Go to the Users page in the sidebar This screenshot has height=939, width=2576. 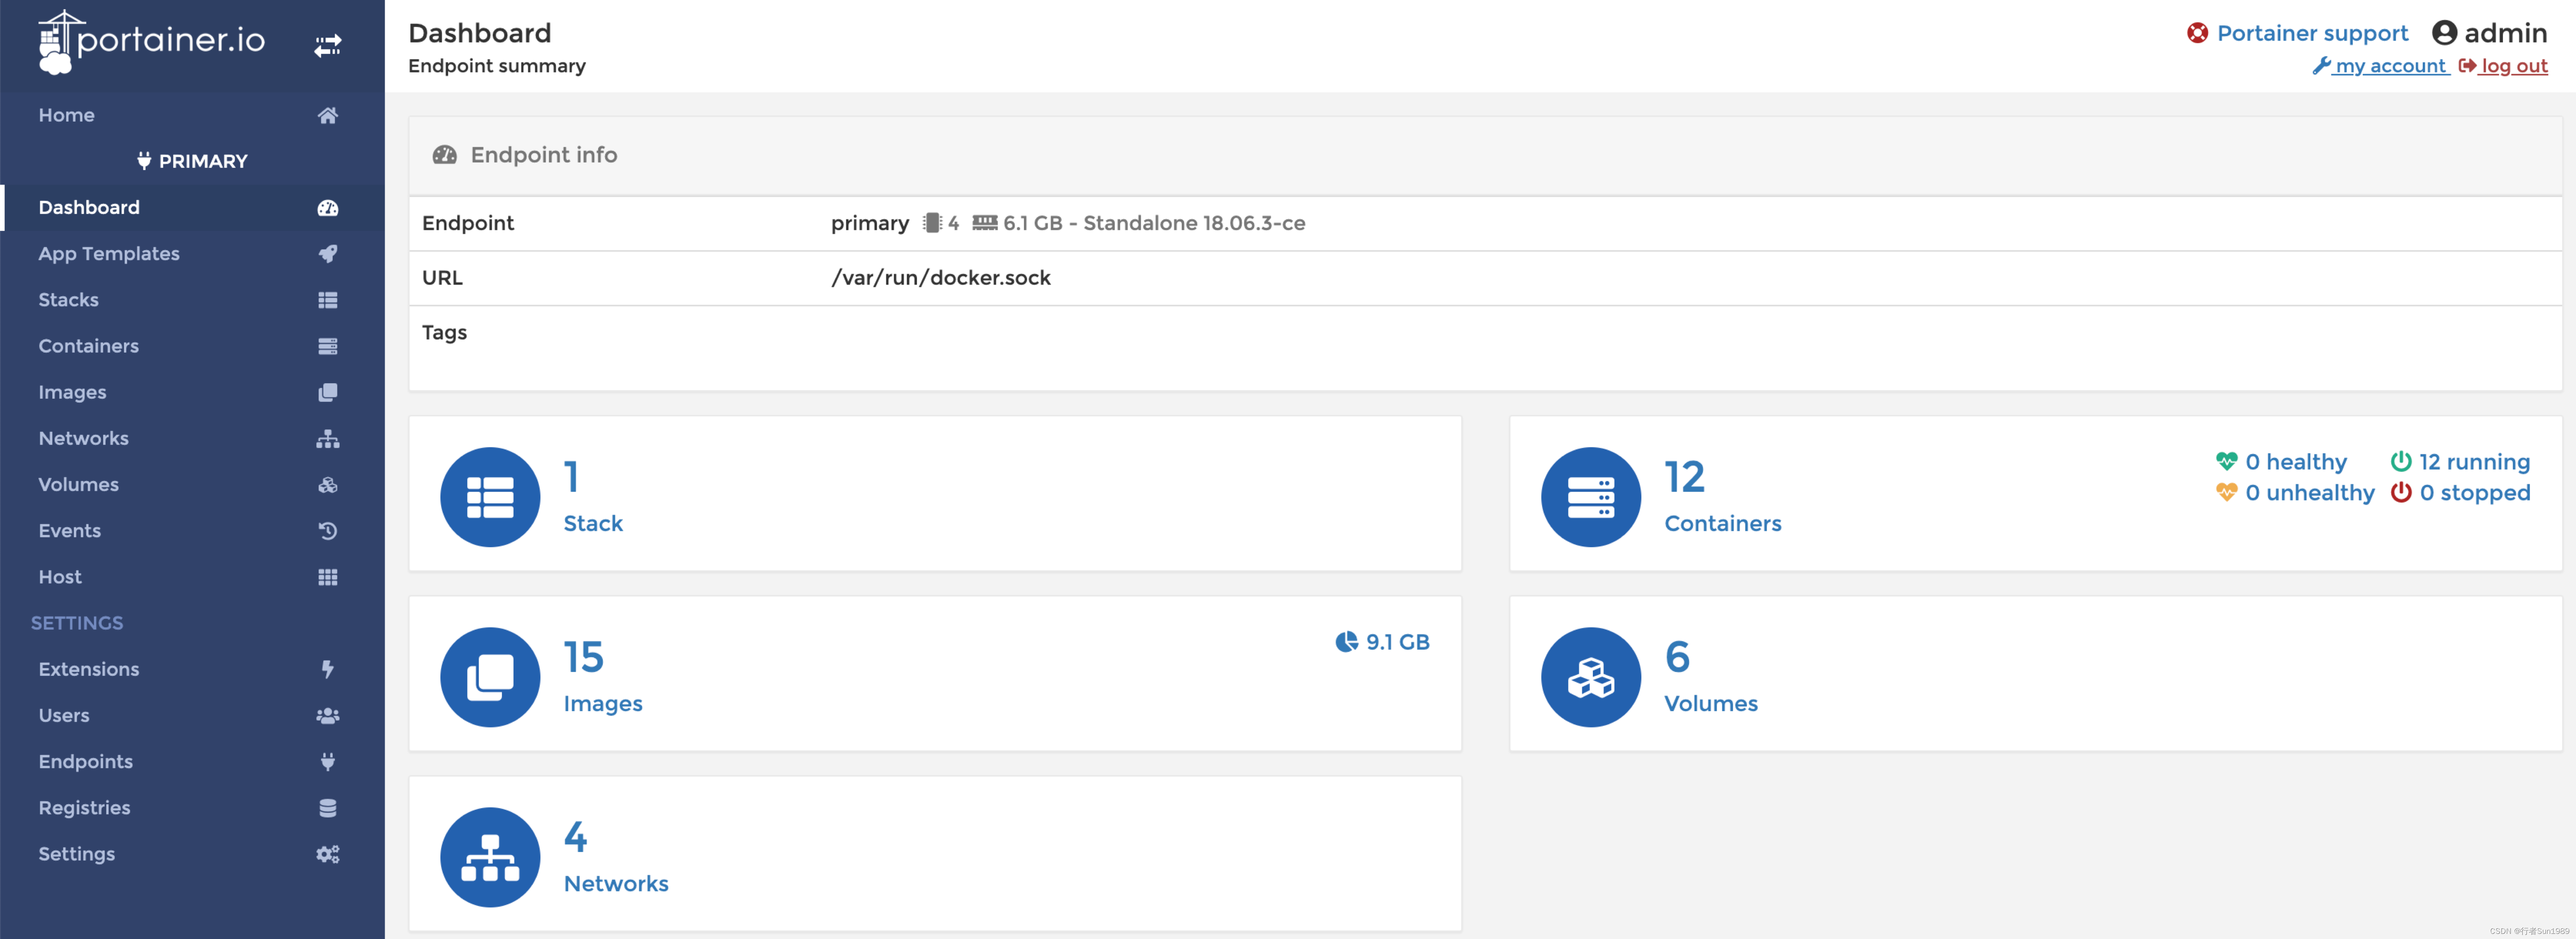click(64, 715)
